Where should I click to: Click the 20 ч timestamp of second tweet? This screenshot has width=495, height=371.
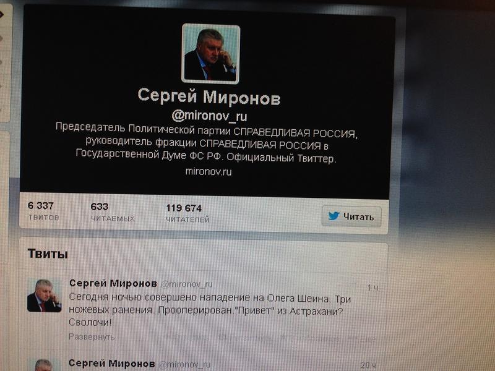coord(368,365)
